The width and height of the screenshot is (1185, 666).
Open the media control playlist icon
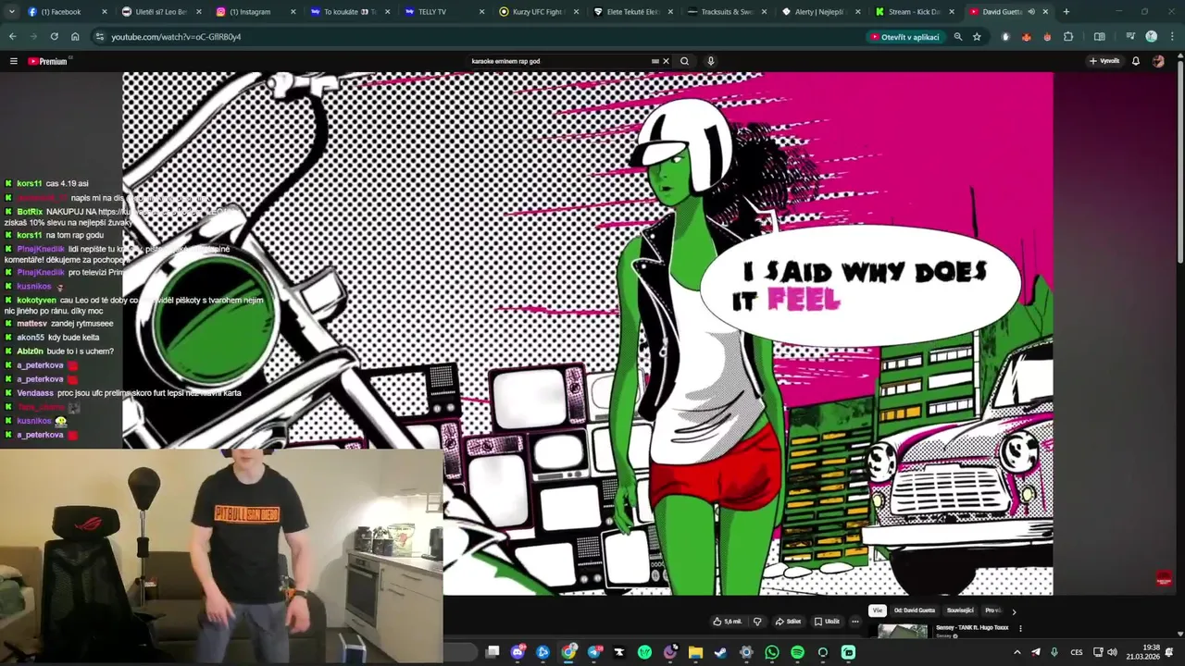point(1130,37)
